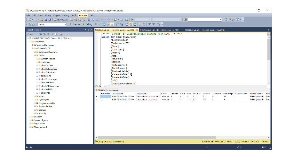The width and height of the screenshot is (294, 158).
Task: Switch to the SQLQuery2.sql tab
Action: 205,30
